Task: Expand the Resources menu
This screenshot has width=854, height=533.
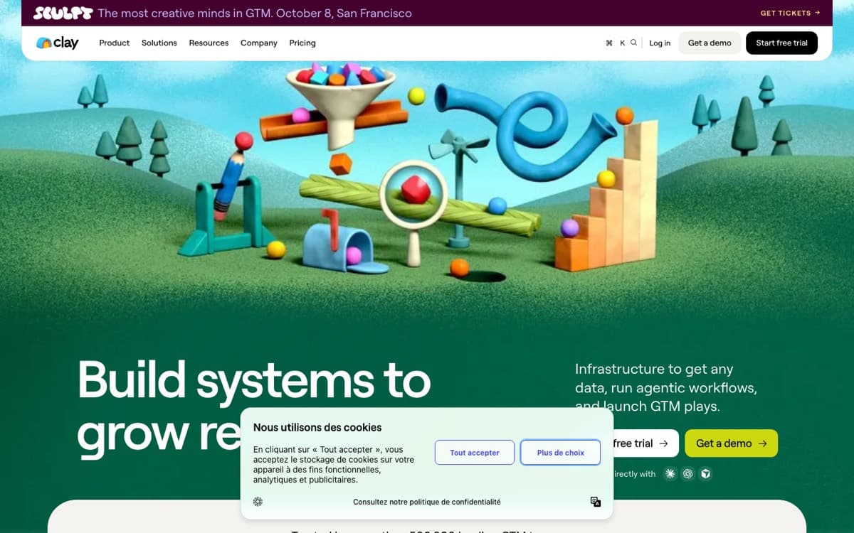Action: [x=209, y=43]
